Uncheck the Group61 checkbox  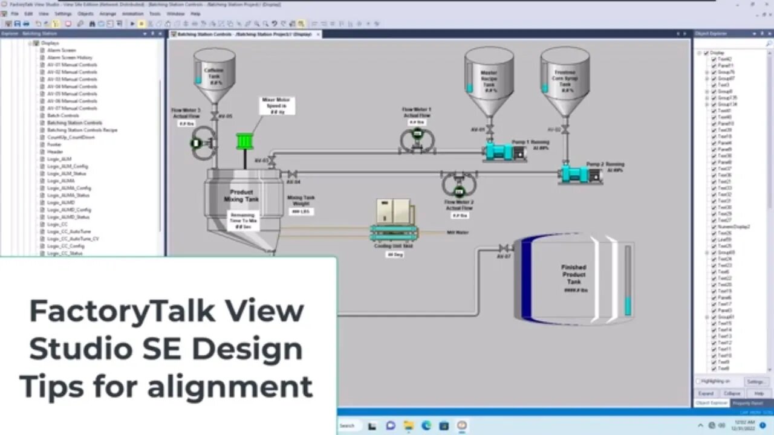(714, 317)
